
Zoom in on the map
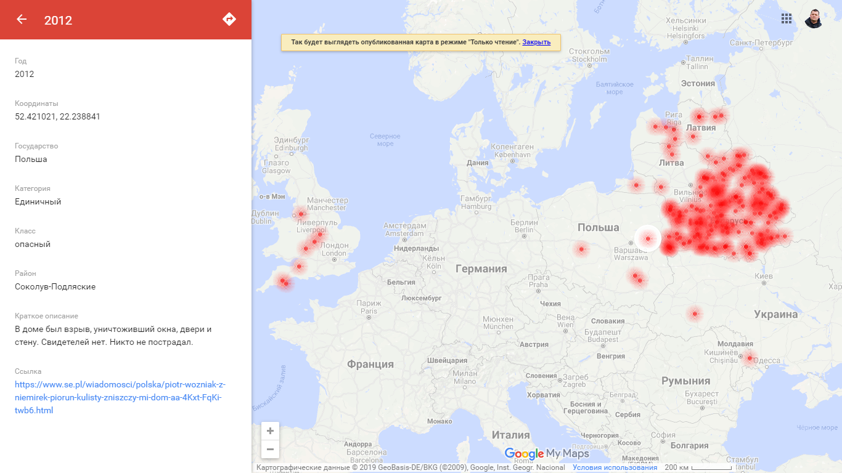270,431
